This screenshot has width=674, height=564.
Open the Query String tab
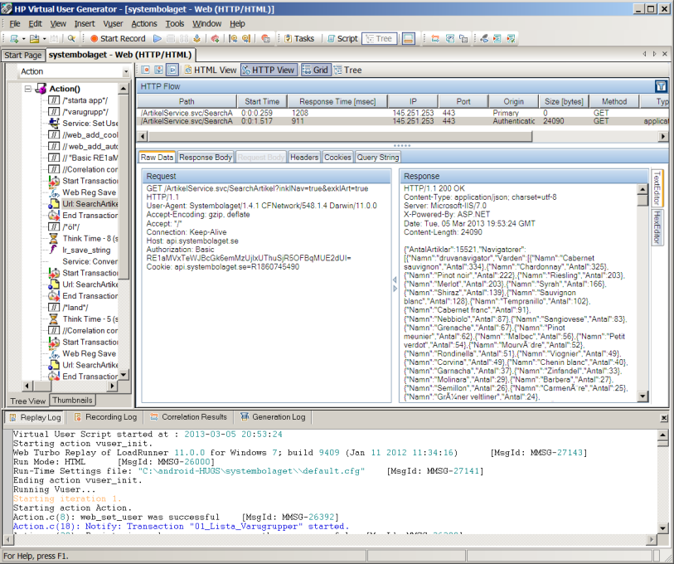tap(378, 158)
